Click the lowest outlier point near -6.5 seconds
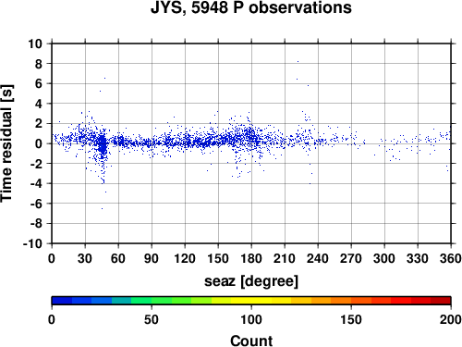Screen dimensions: 462x347 102,209
